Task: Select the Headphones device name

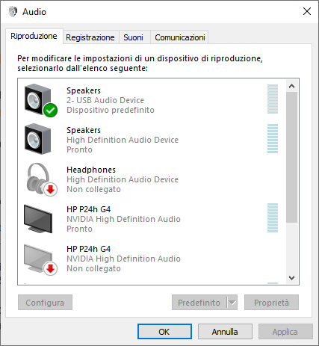Action: [x=91, y=170]
